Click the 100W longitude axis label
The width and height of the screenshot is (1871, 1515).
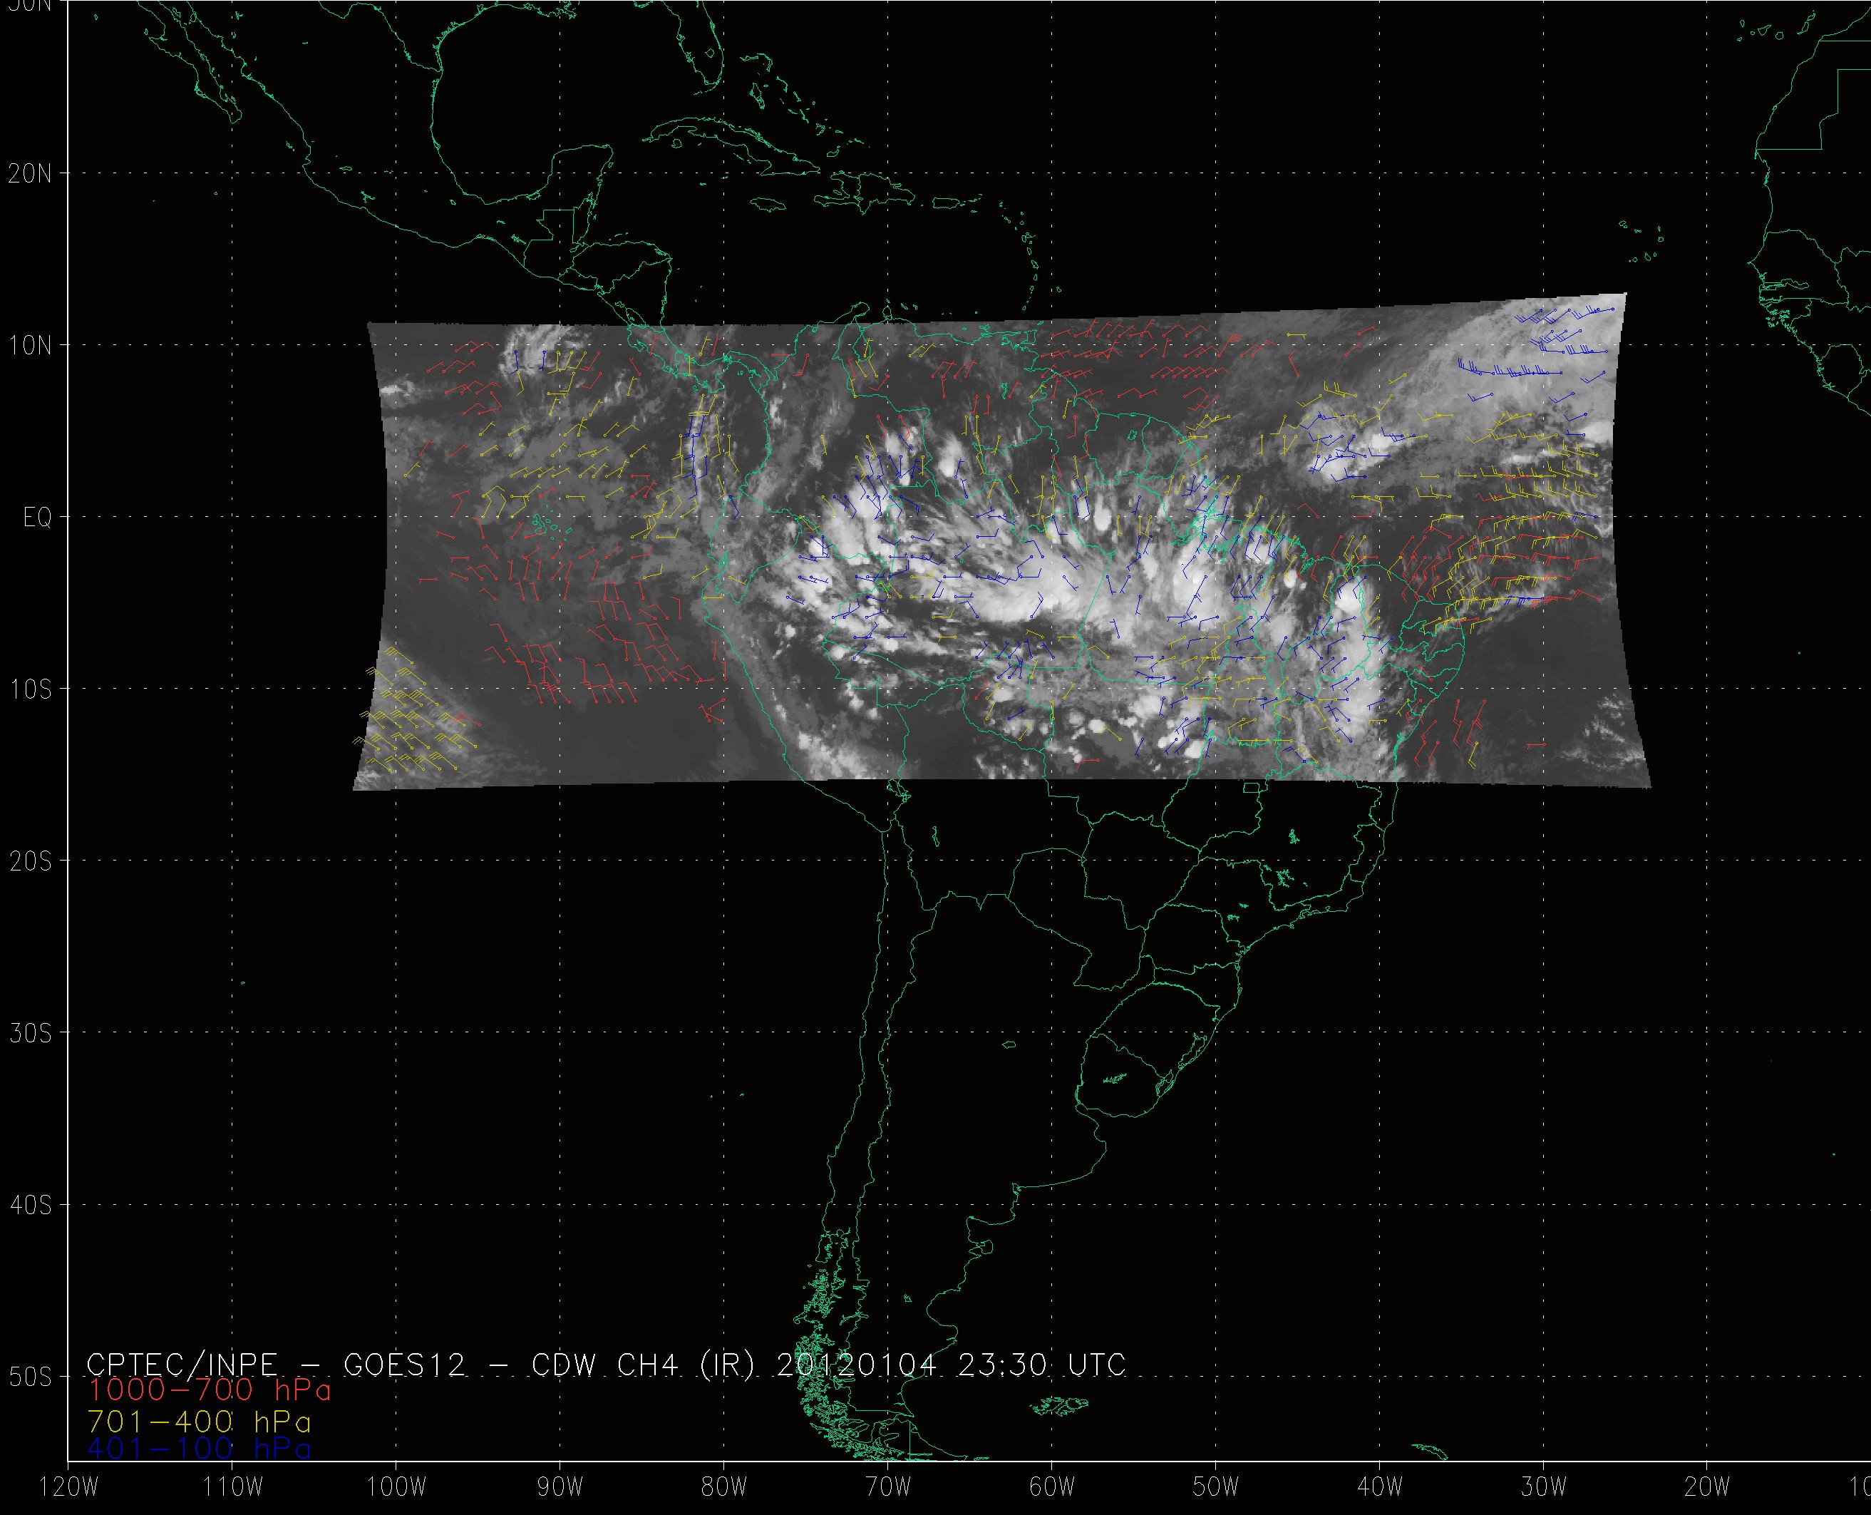coord(395,1488)
